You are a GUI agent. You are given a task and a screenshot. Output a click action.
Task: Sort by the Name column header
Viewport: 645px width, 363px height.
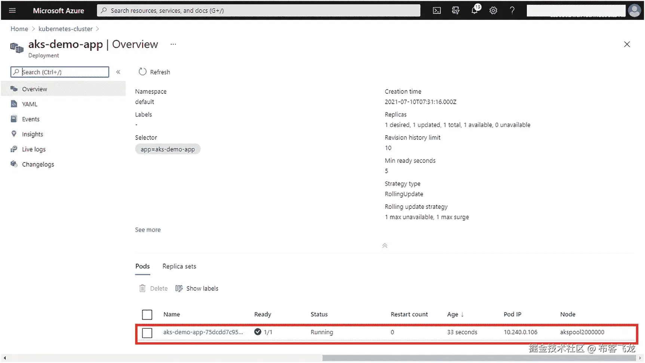pyautogui.click(x=172, y=314)
